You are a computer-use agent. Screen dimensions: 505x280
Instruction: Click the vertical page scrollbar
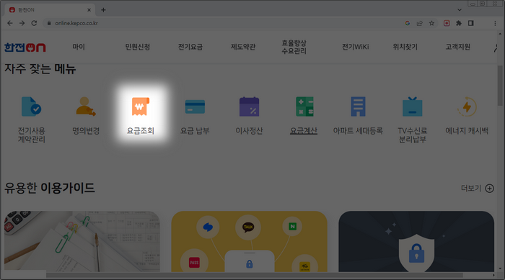click(500, 86)
